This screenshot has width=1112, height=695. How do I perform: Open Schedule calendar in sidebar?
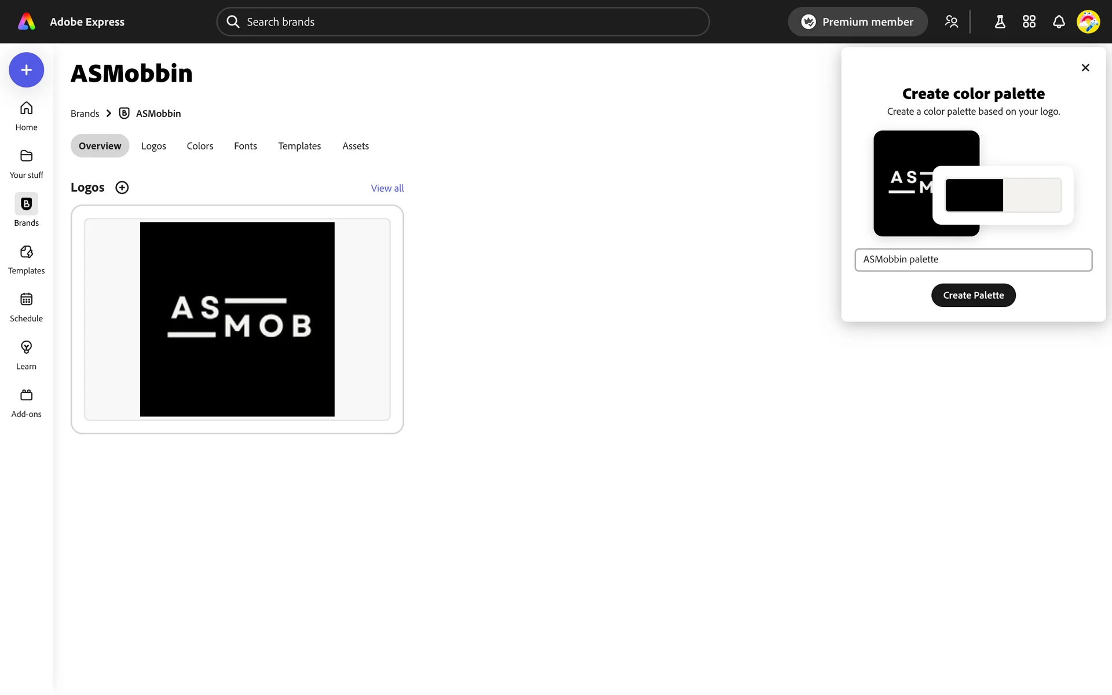tap(26, 307)
